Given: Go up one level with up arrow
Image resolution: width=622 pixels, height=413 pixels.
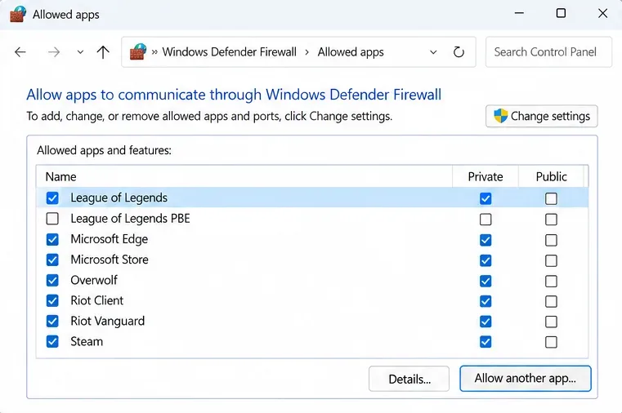Looking at the screenshot, I should click(x=103, y=52).
